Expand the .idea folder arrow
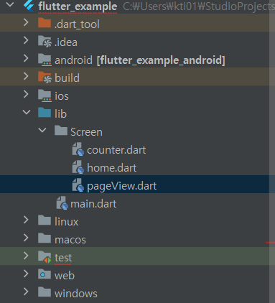Screen dimensions: 275x303 [26, 40]
